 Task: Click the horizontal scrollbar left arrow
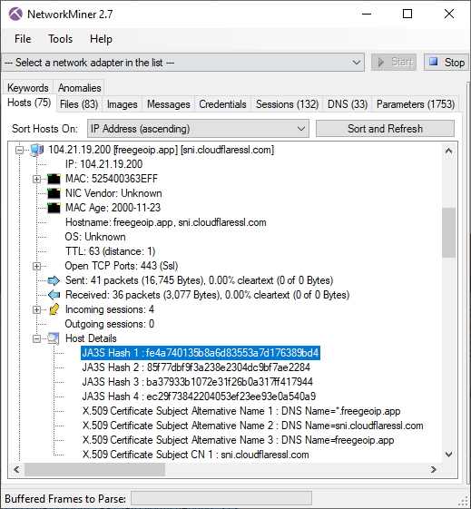[x=16, y=469]
